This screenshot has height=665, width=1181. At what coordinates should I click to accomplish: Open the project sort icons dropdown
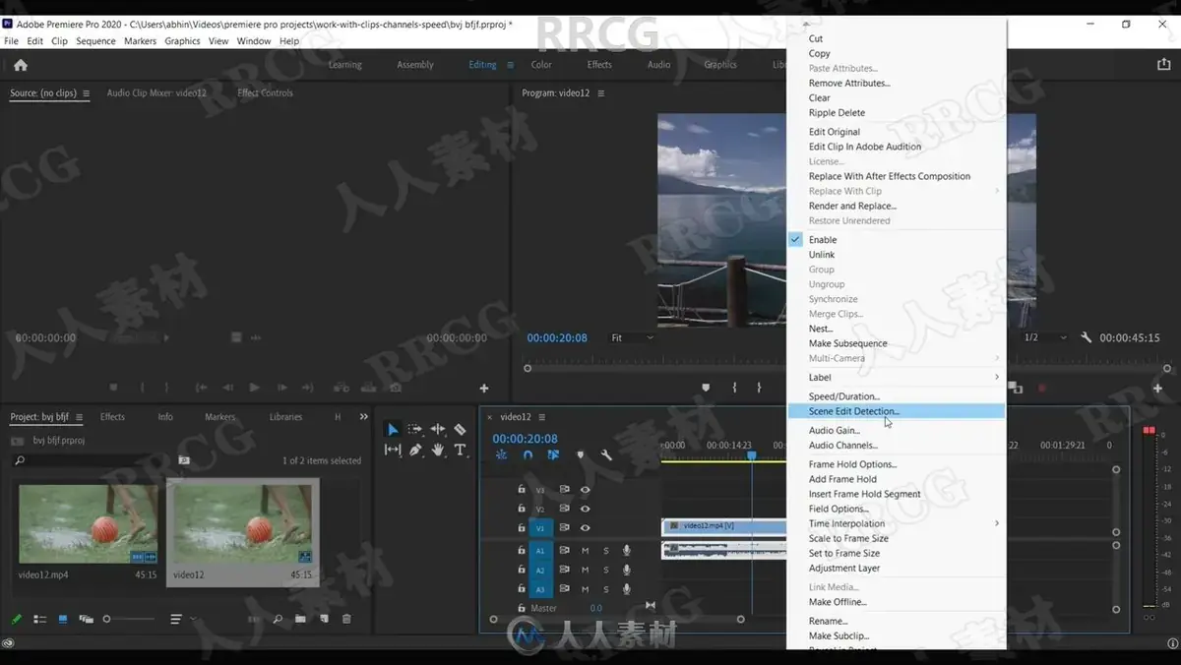click(182, 619)
